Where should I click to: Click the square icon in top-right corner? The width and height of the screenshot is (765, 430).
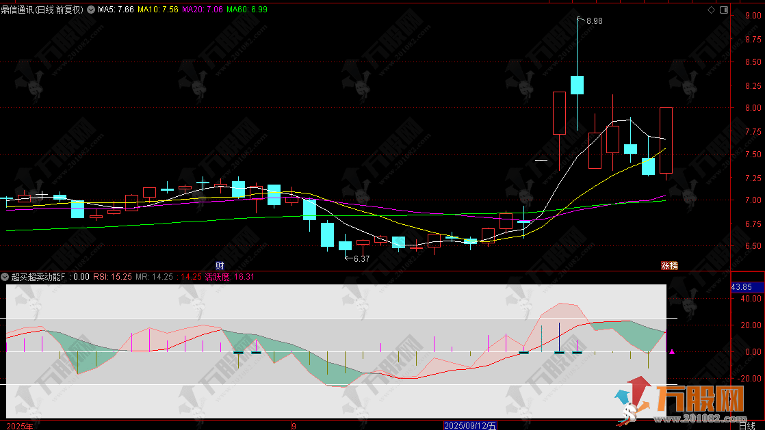point(723,10)
